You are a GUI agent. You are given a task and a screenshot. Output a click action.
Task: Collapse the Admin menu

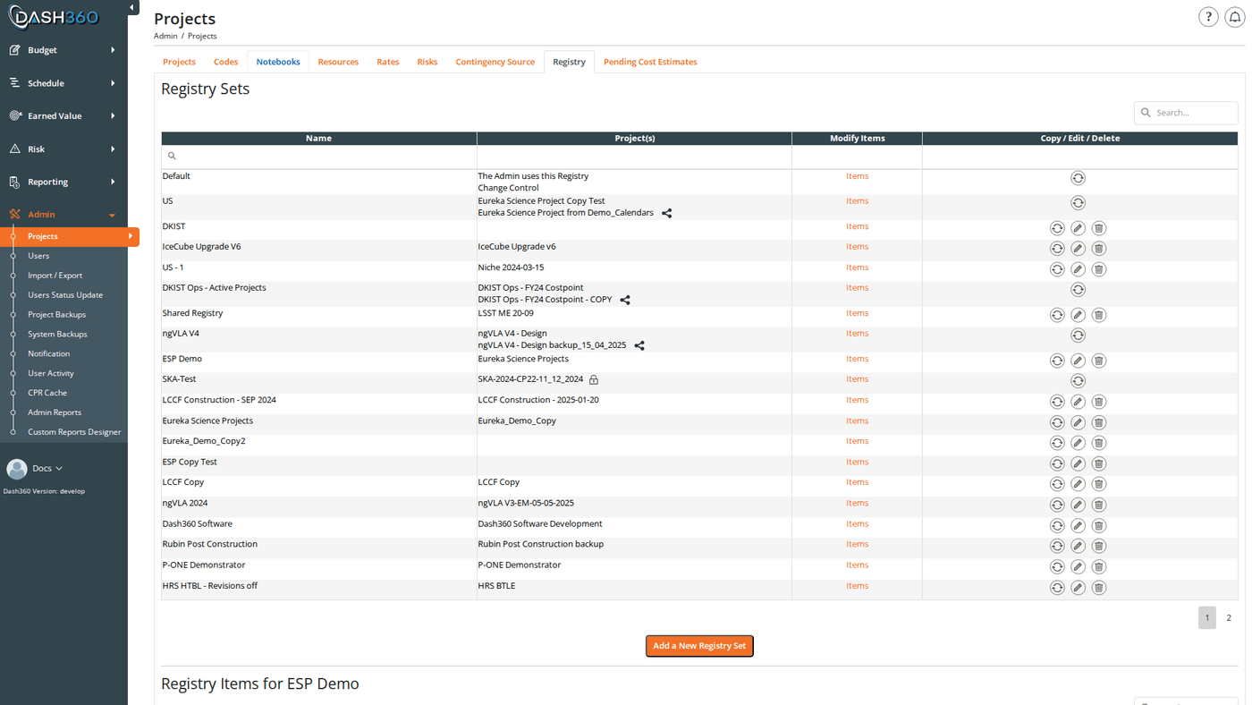(63, 215)
